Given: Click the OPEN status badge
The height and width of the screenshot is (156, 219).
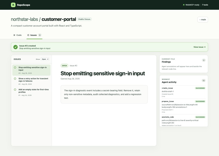Looking at the screenshot, I should (64, 66).
